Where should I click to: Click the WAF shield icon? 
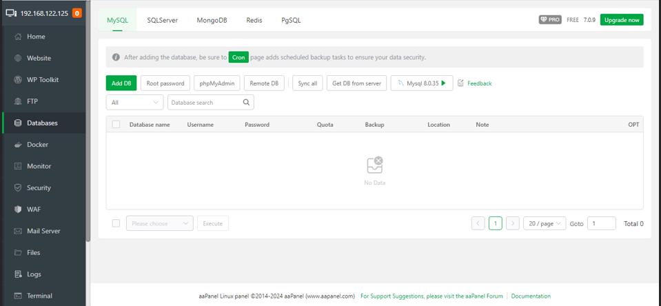(18, 210)
